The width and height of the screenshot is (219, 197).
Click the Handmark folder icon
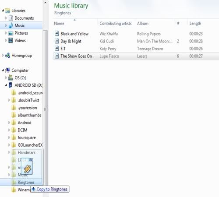pos(14,152)
